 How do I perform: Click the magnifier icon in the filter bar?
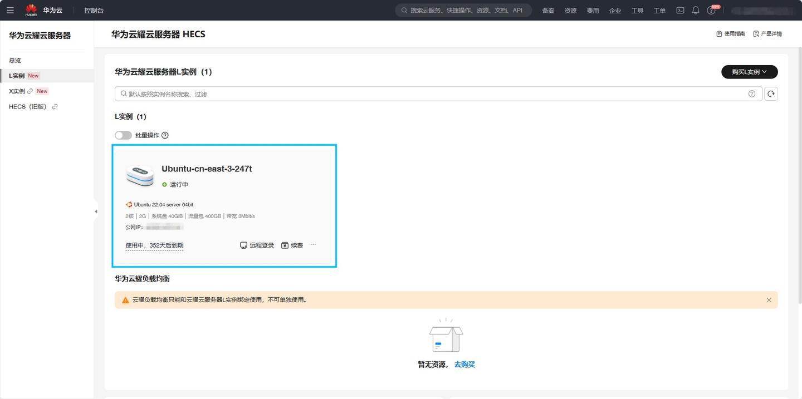tap(123, 94)
